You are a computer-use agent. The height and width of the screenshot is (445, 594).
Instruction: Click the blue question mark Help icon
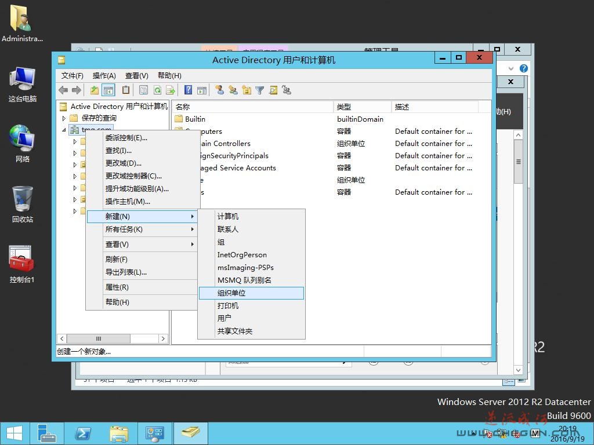point(189,90)
